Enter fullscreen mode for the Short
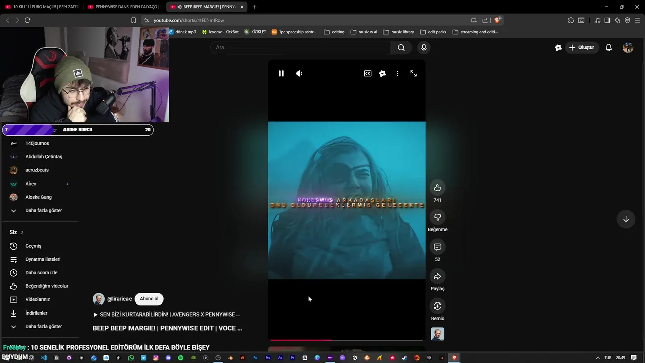The width and height of the screenshot is (645, 363). click(413, 73)
